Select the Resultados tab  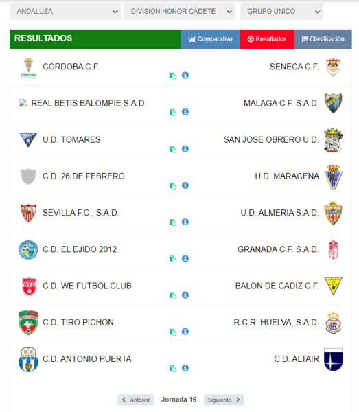(267, 39)
